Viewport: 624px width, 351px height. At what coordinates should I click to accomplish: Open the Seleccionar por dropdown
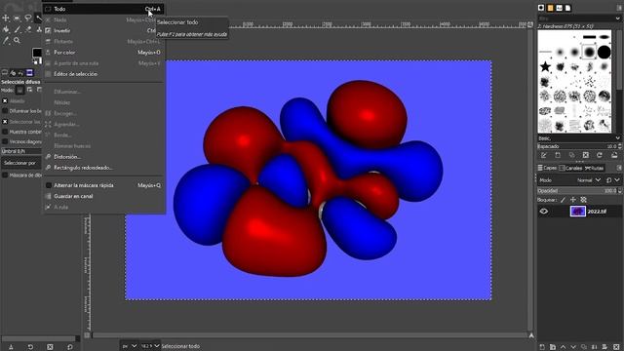click(21, 163)
